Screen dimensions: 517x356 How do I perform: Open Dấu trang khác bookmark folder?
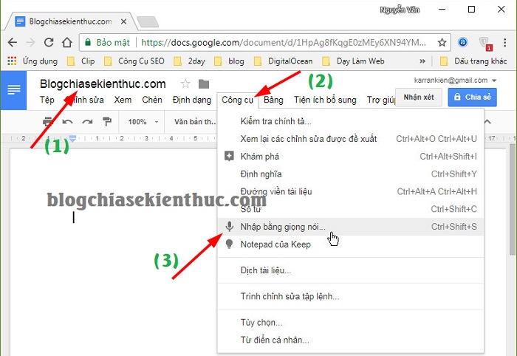[473, 61]
